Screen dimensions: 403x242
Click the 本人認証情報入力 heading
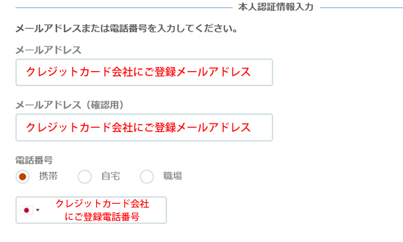(x=276, y=7)
